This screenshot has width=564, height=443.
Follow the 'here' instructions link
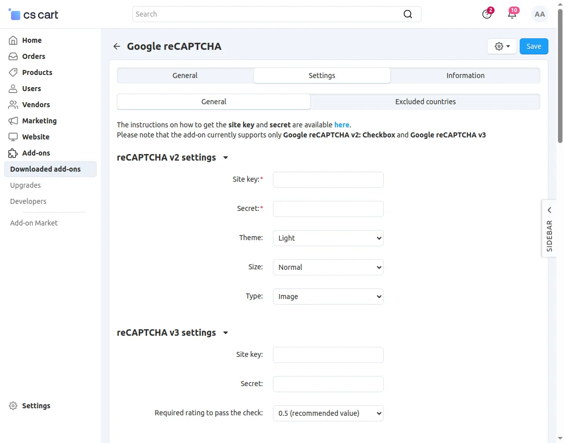(341, 125)
